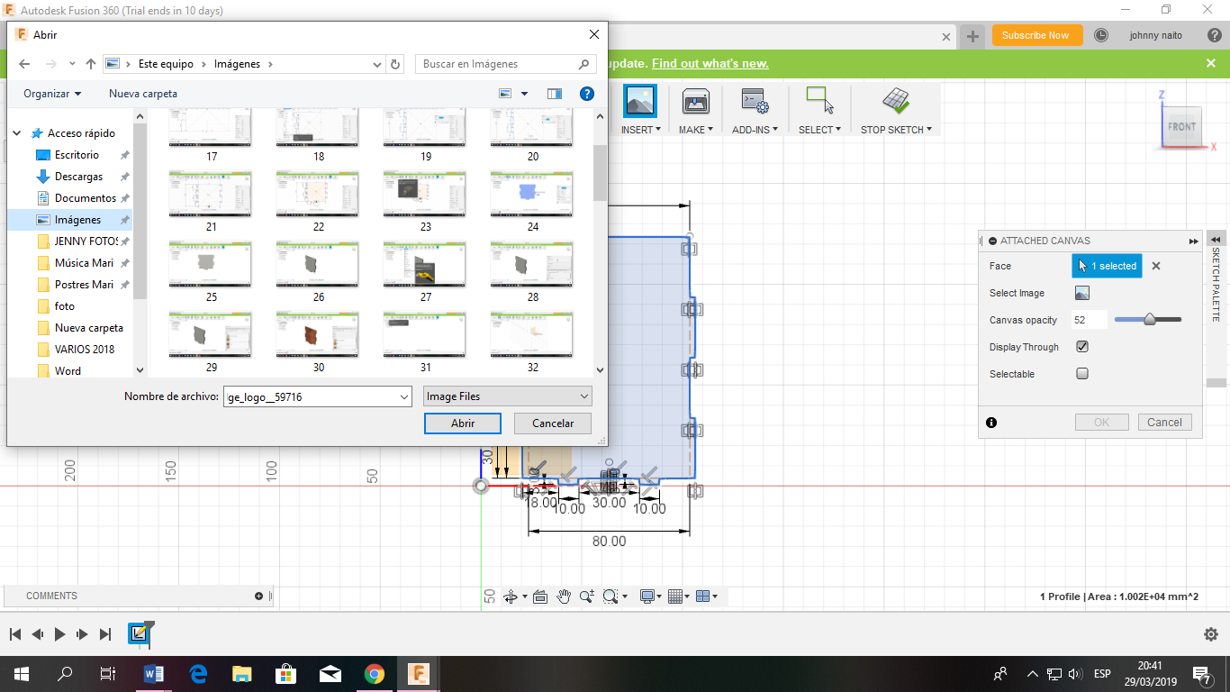
Task: Click the info icon in Attached Canvas panel
Action: (x=991, y=423)
